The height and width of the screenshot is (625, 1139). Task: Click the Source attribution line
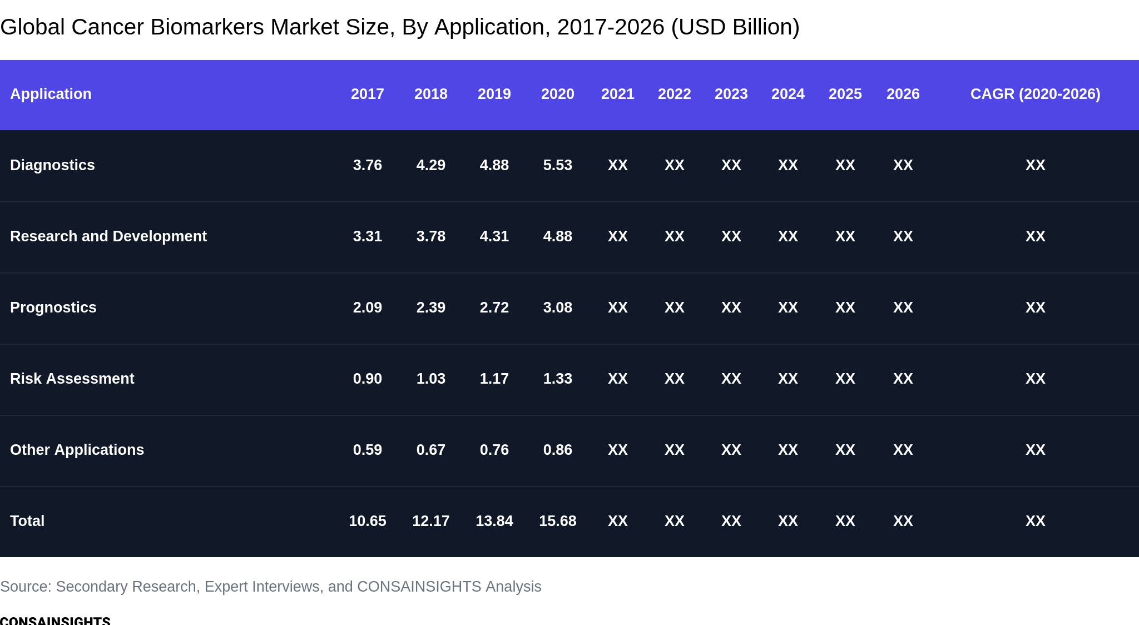point(271,587)
